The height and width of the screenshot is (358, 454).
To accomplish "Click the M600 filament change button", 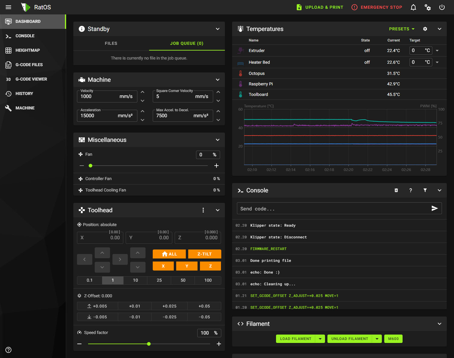I will [393, 339].
